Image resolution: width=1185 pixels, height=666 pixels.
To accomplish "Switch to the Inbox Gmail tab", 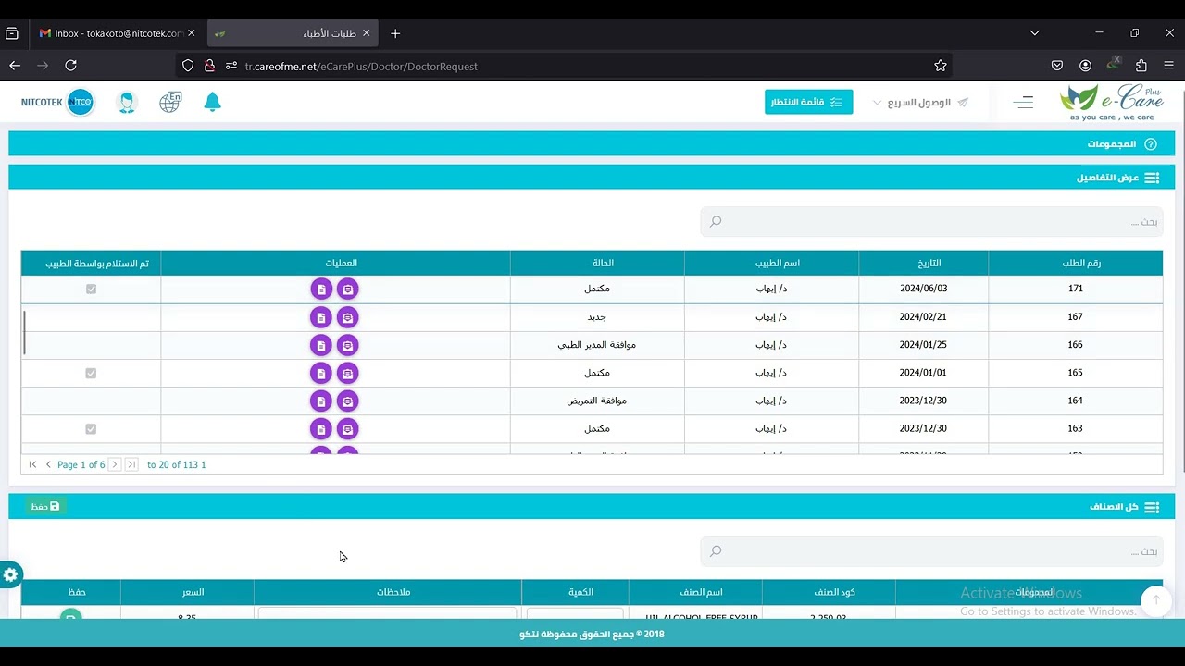I will 118,33.
